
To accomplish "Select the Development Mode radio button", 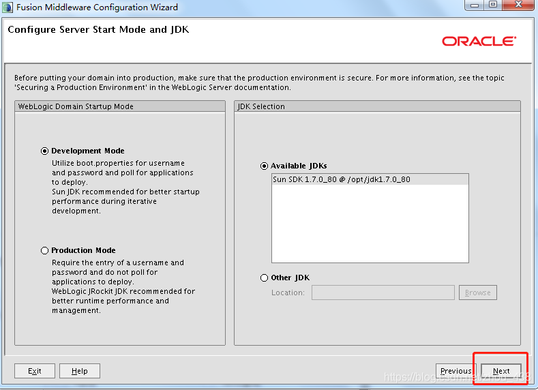I will click(44, 151).
